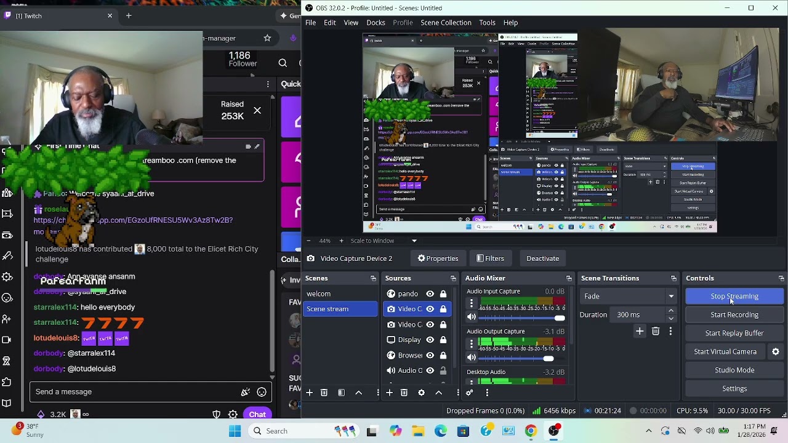Move the selected source up
Screen dimensions: 788x443
pyautogui.click(x=438, y=393)
